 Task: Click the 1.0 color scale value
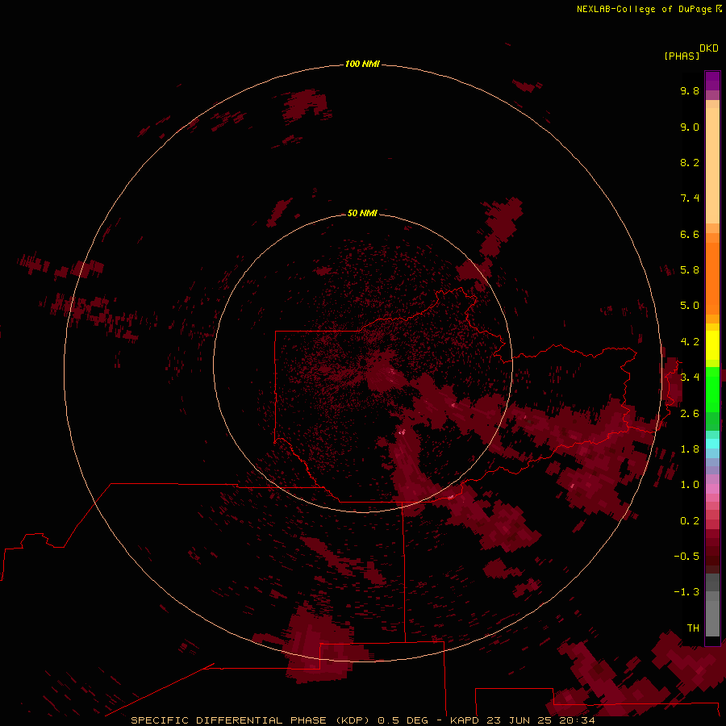(x=690, y=485)
